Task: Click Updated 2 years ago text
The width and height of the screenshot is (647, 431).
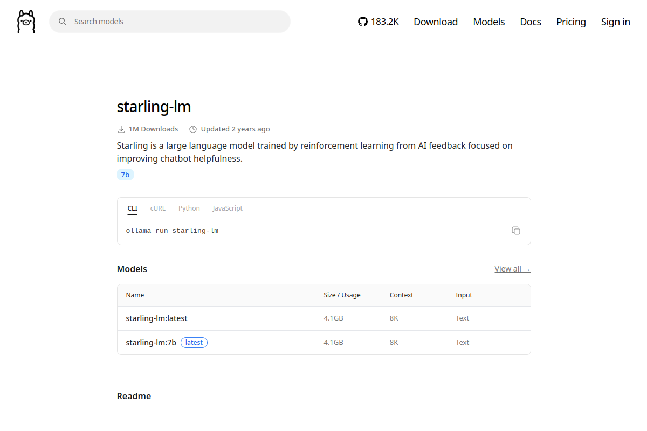Action: click(x=235, y=129)
